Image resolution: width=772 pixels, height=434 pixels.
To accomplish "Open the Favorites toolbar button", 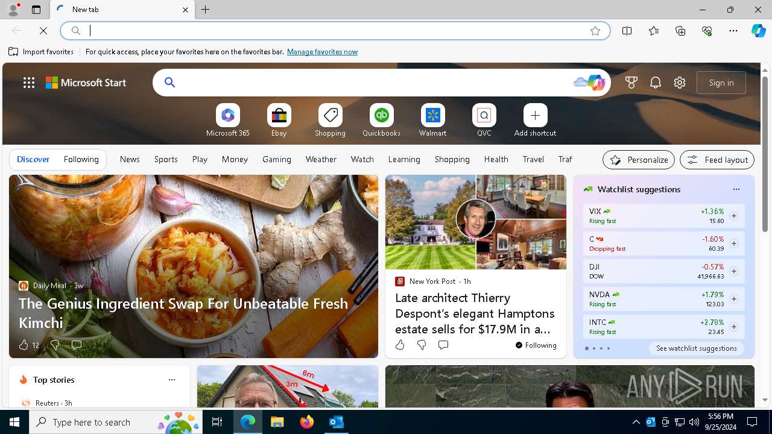I will 654,31.
